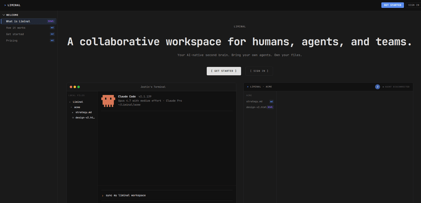Click the md badge beside How it works
The image size is (421, 203).
pyautogui.click(x=52, y=28)
